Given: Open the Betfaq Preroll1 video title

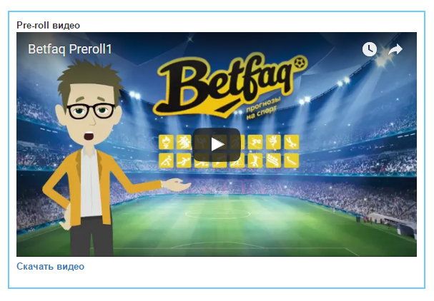Looking at the screenshot, I should 70,49.
